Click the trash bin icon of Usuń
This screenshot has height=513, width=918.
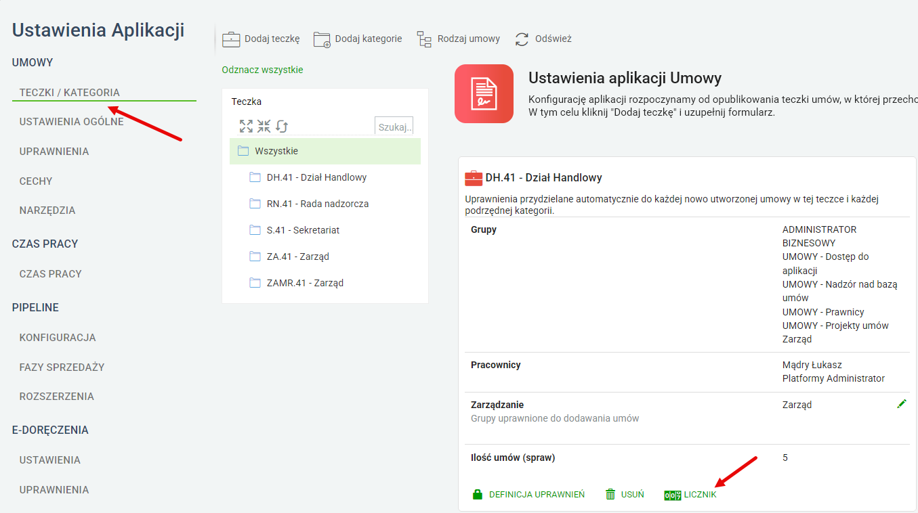point(610,494)
